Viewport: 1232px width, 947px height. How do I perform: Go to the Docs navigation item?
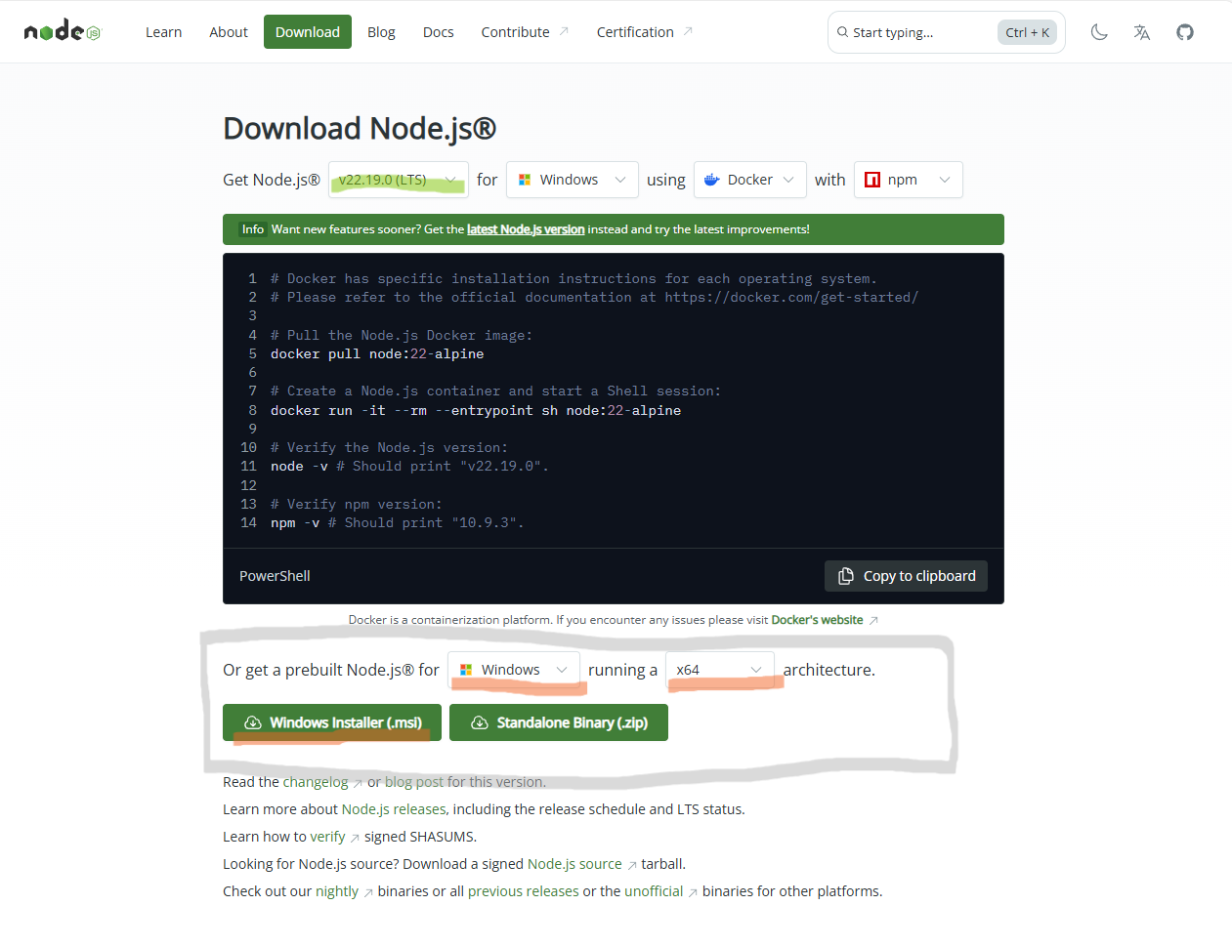[438, 32]
